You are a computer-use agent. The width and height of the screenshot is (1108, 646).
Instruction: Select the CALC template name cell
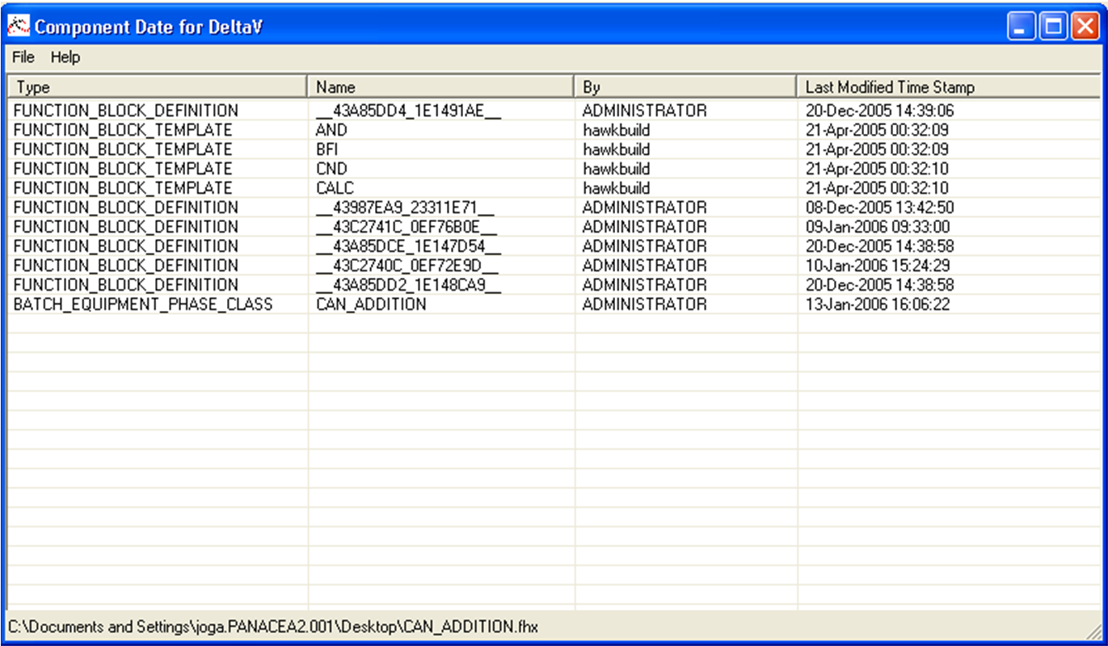[x=335, y=188]
